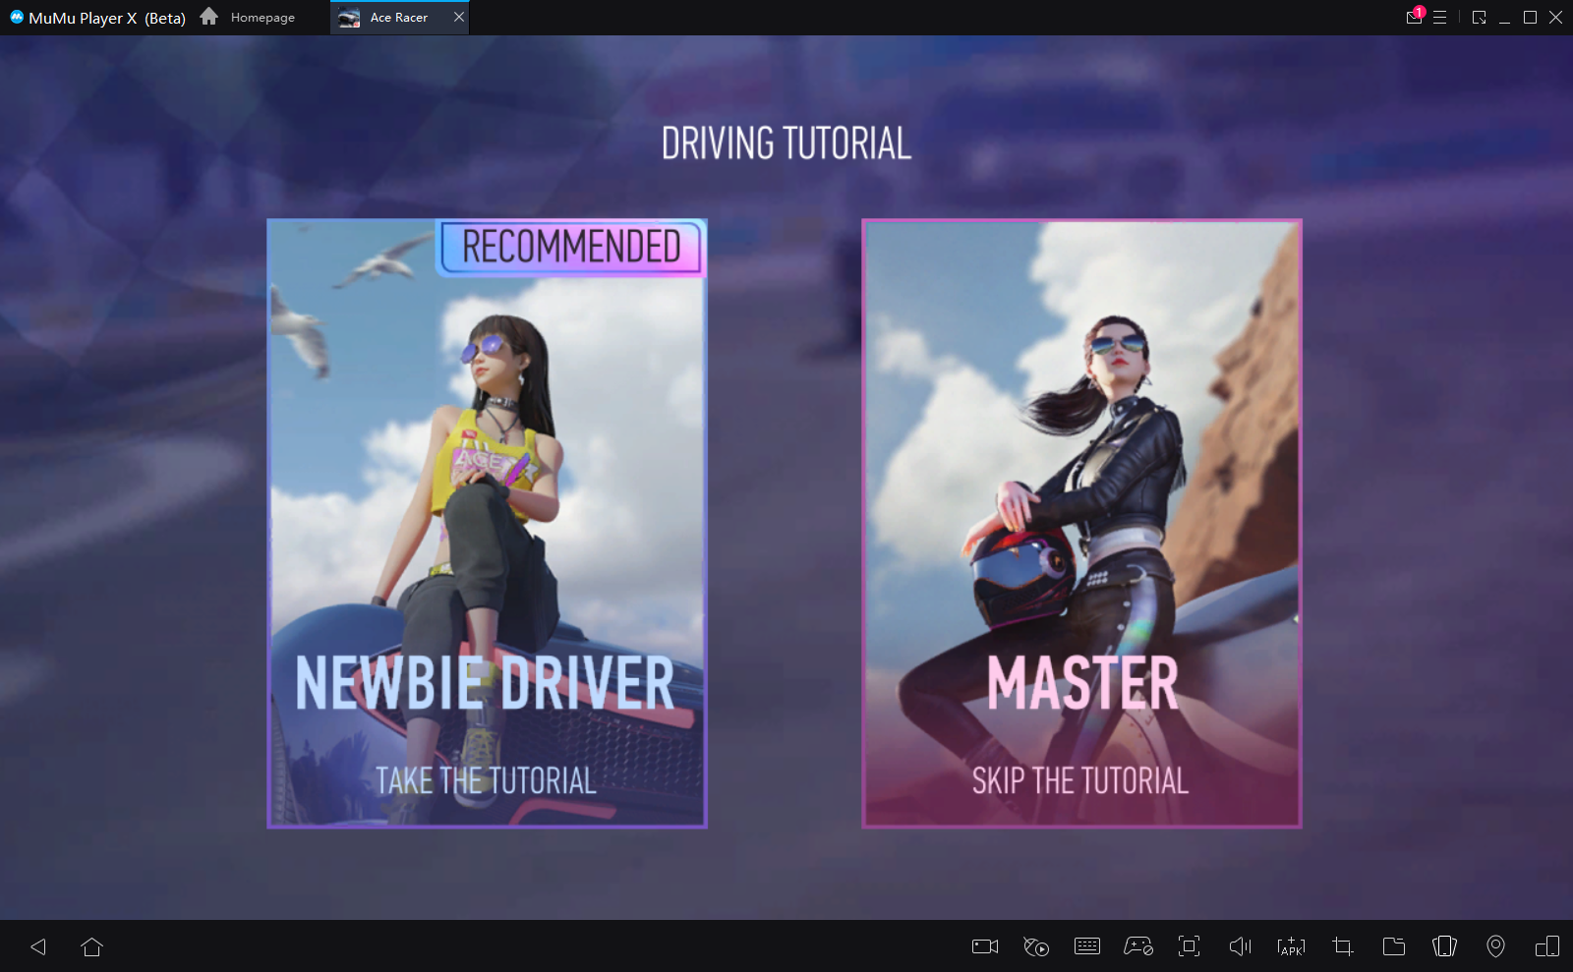The height and width of the screenshot is (972, 1573).
Task: Maximize the MuMu Player window
Action: click(x=1531, y=18)
